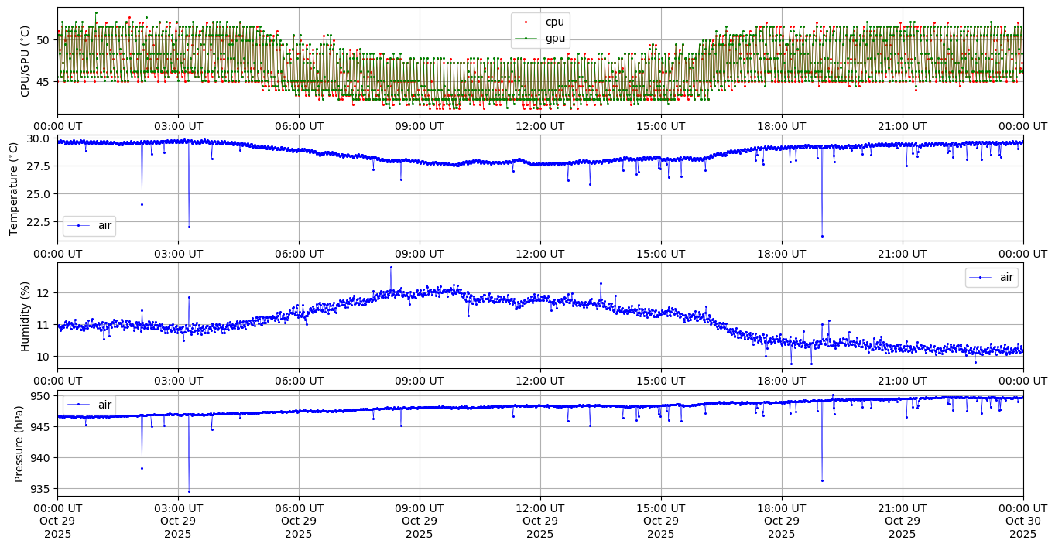Select the Pressure (hPa) y-axis label

(x=19, y=443)
